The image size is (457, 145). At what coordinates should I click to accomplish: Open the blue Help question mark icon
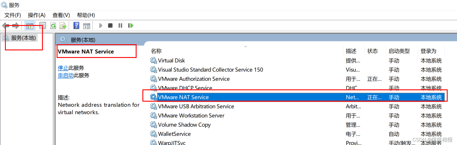[x=76, y=26]
